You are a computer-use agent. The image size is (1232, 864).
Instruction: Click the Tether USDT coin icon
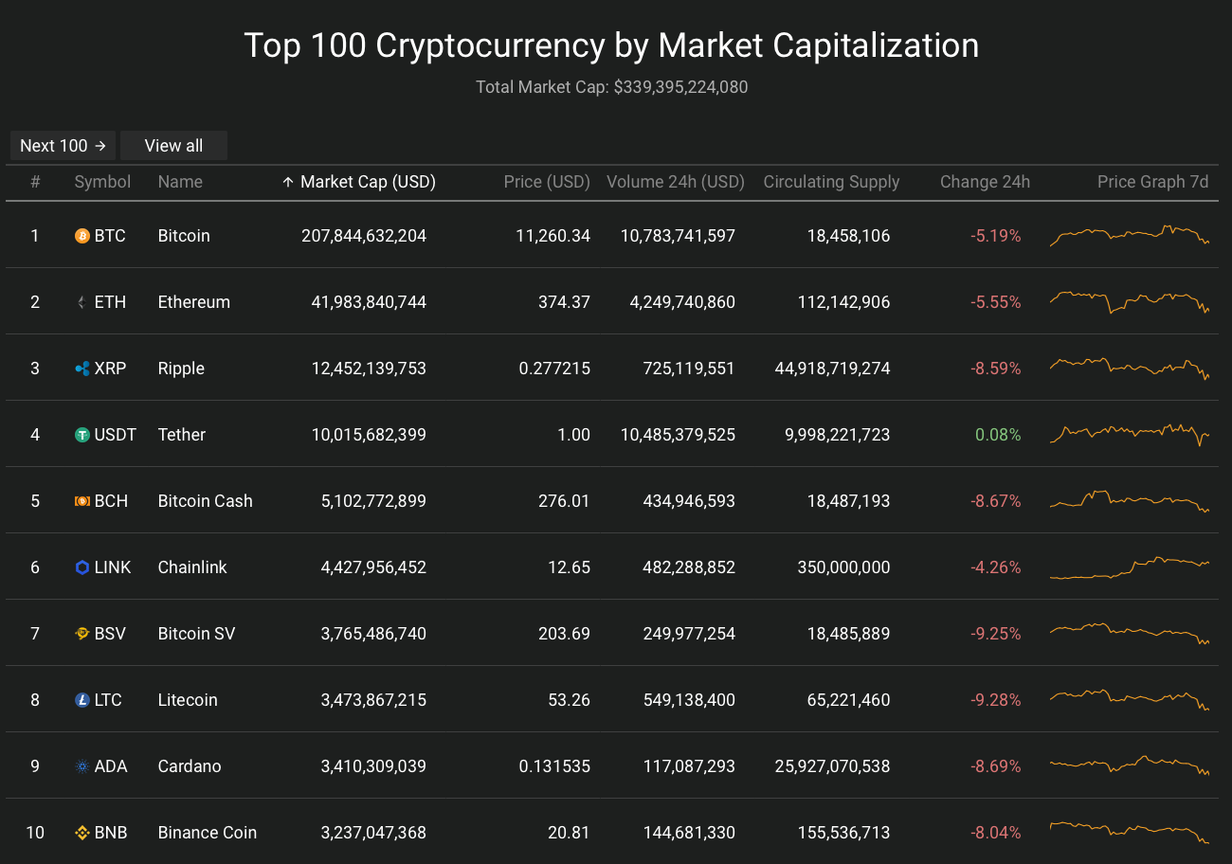[82, 435]
